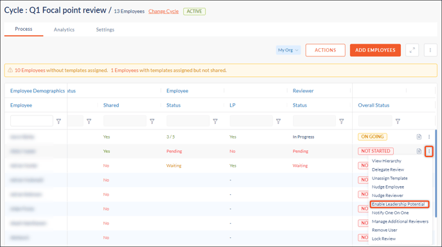Choose Notify One On One option
Viewport: 442px width, 247px height.
tap(390, 213)
